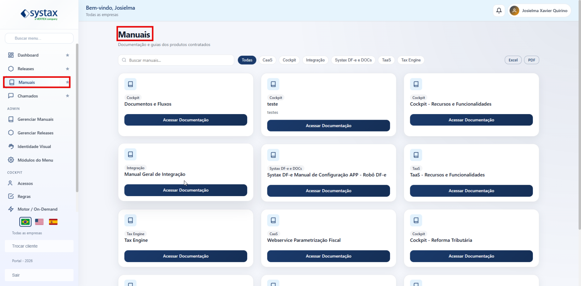
Task: Access documentation for Cockpit - Reforma Tributária
Action: click(x=471, y=256)
